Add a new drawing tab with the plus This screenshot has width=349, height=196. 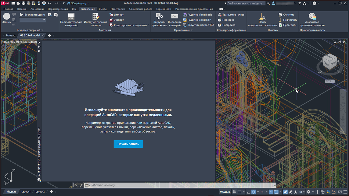tap(49, 35)
